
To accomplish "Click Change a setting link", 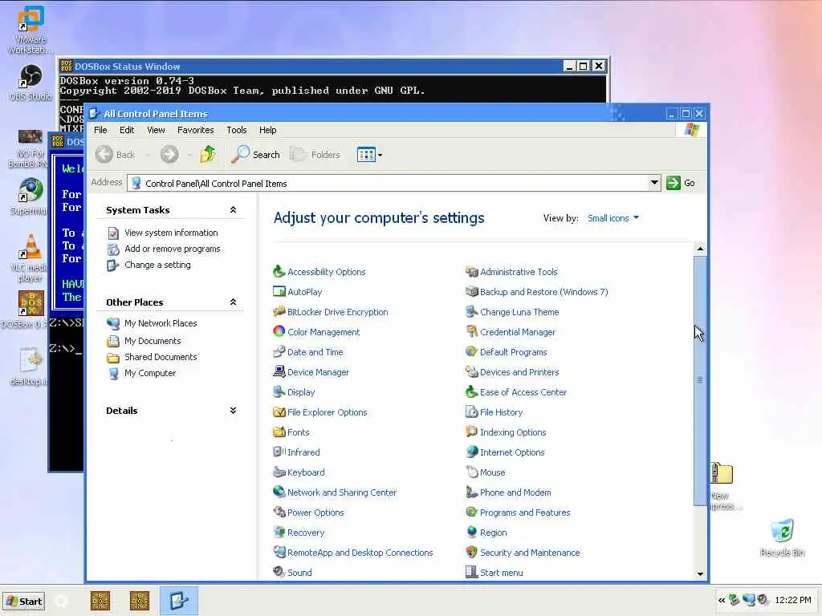I will [157, 265].
